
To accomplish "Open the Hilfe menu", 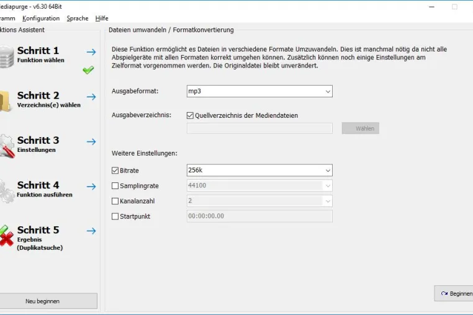I will [x=102, y=19].
